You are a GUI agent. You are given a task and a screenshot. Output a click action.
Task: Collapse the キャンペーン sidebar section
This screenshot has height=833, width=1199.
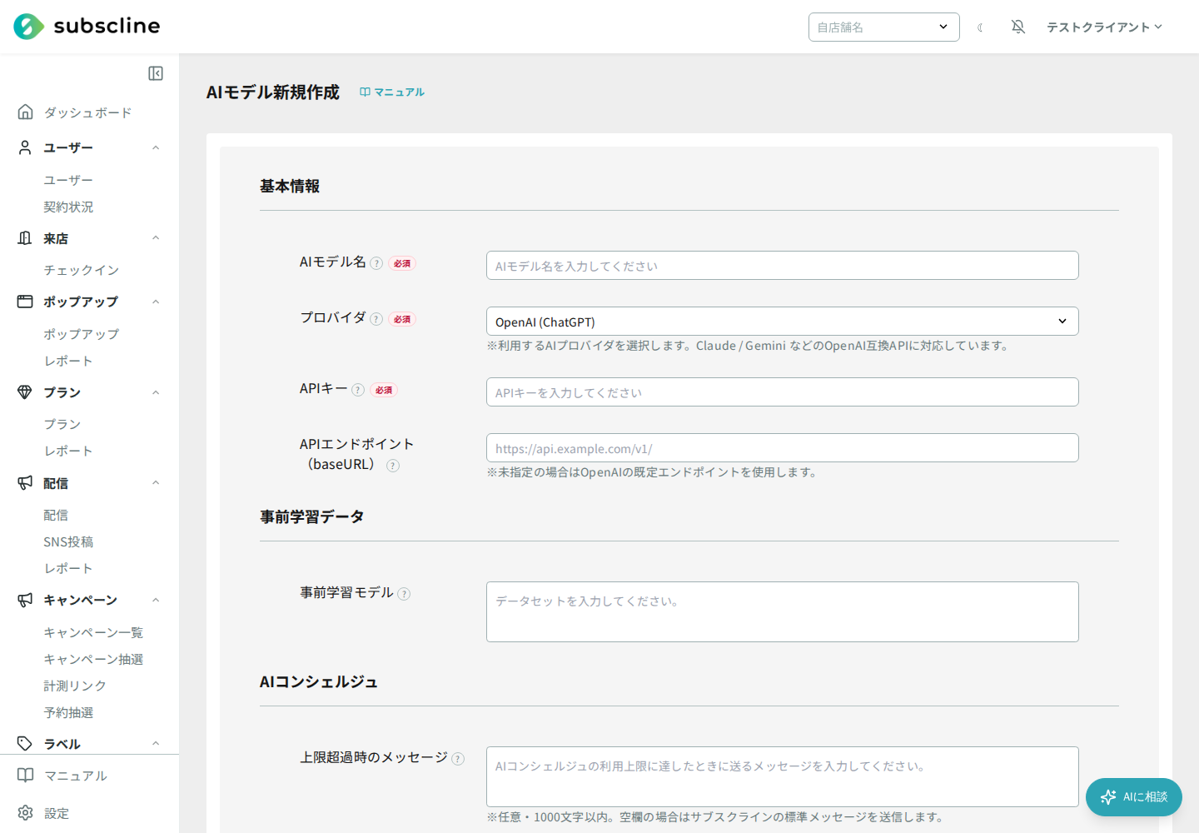click(x=156, y=600)
